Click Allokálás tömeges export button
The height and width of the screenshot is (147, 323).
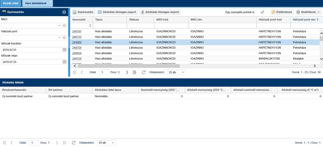point(117,12)
